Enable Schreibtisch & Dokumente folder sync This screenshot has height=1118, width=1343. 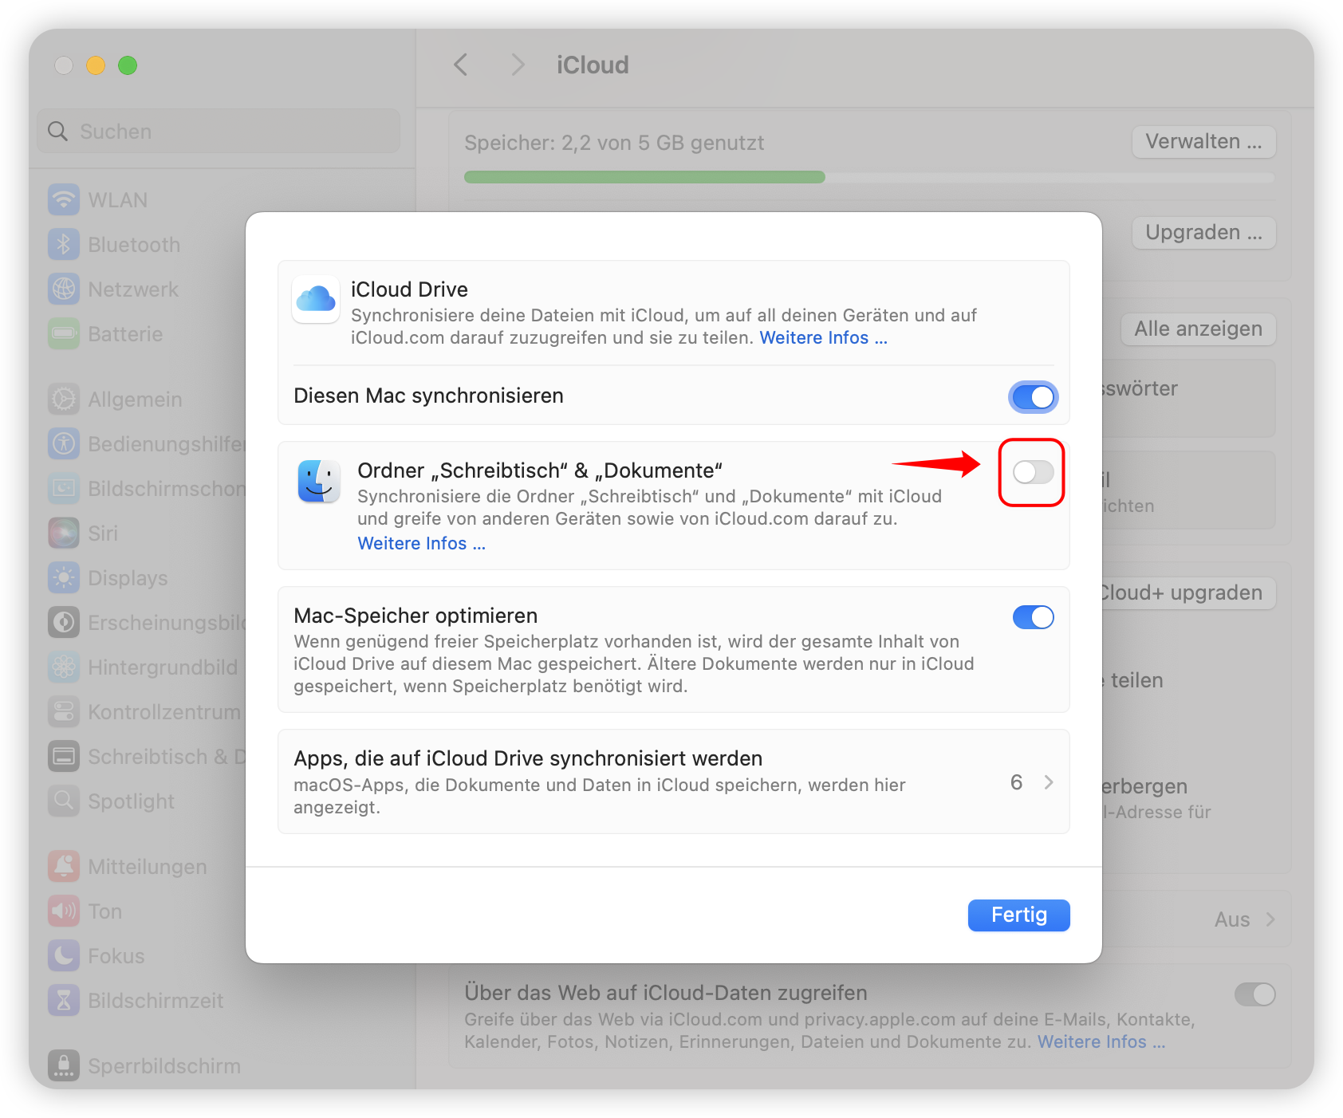tap(1034, 472)
